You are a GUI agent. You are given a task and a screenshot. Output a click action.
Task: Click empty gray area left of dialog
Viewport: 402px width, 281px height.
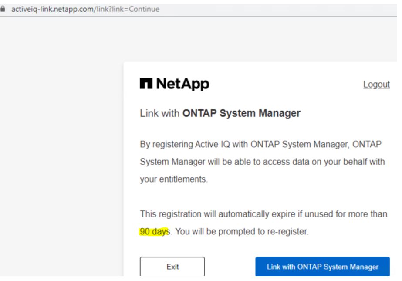(61, 152)
